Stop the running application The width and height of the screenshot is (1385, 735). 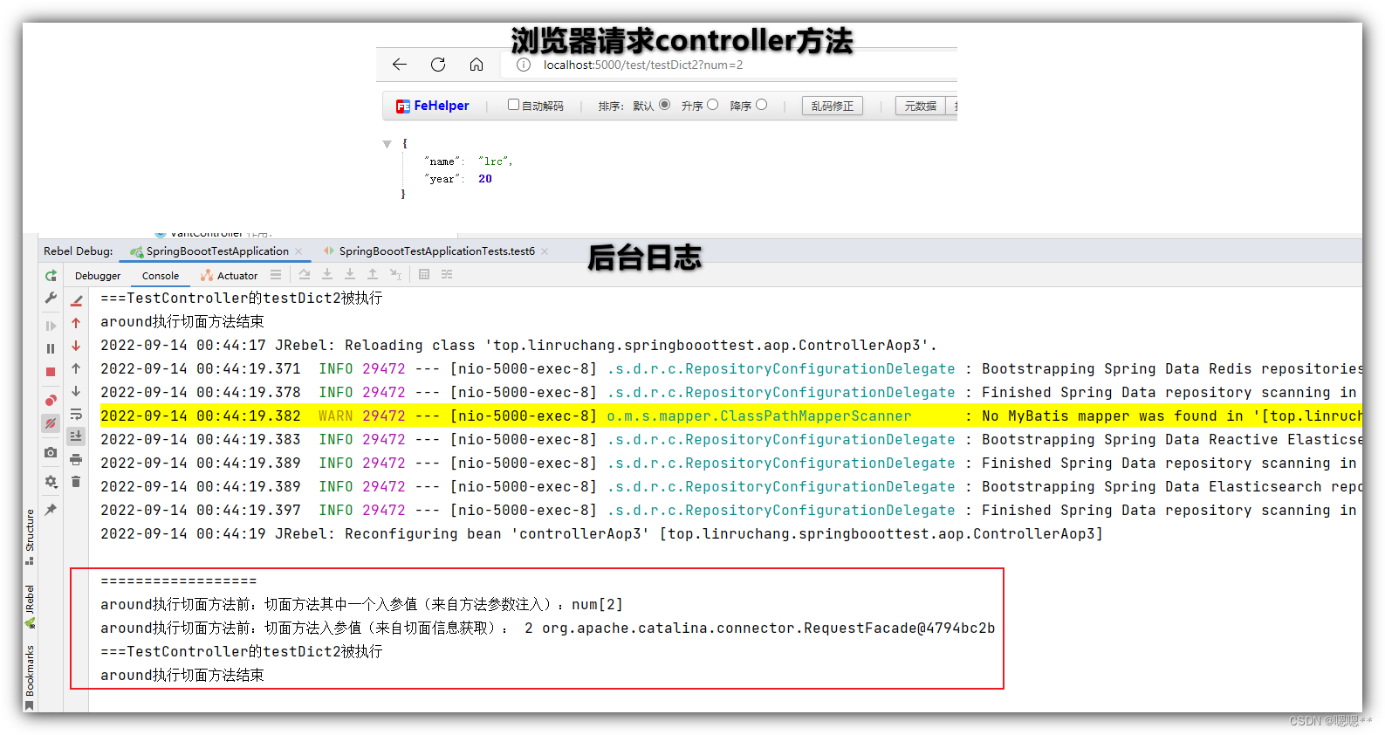[51, 372]
